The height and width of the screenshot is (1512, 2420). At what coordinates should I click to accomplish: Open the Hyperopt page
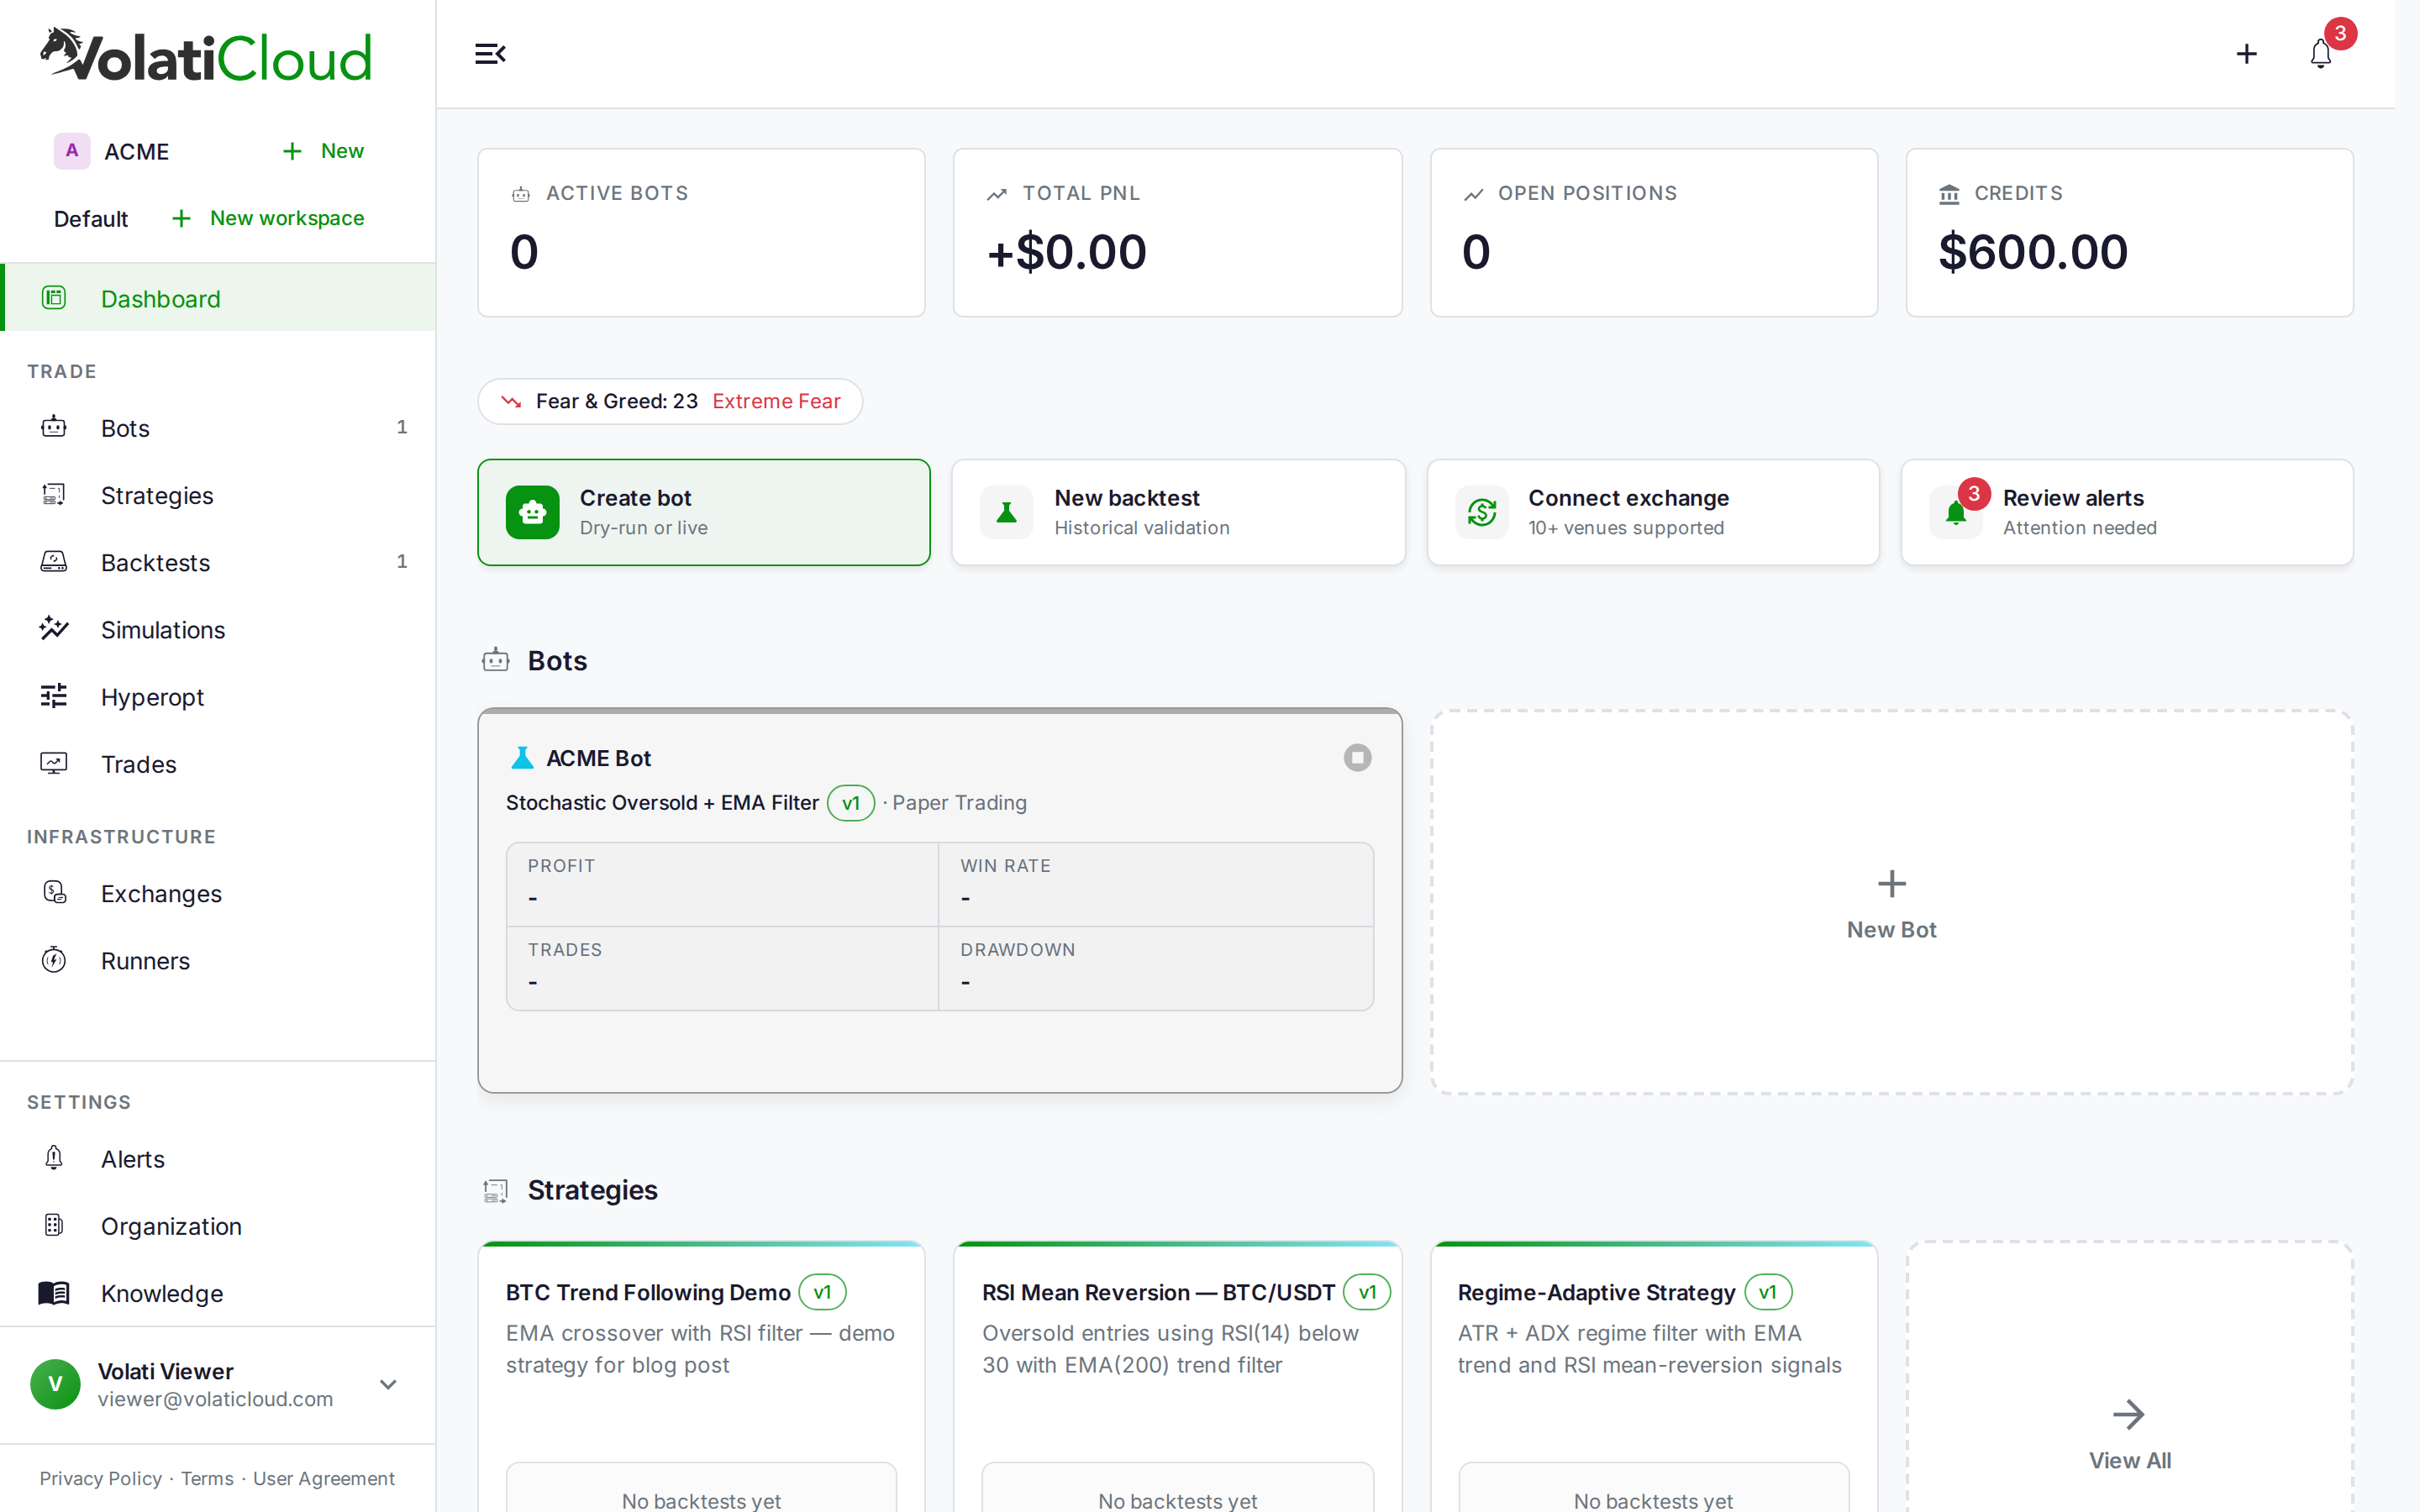(x=218, y=696)
